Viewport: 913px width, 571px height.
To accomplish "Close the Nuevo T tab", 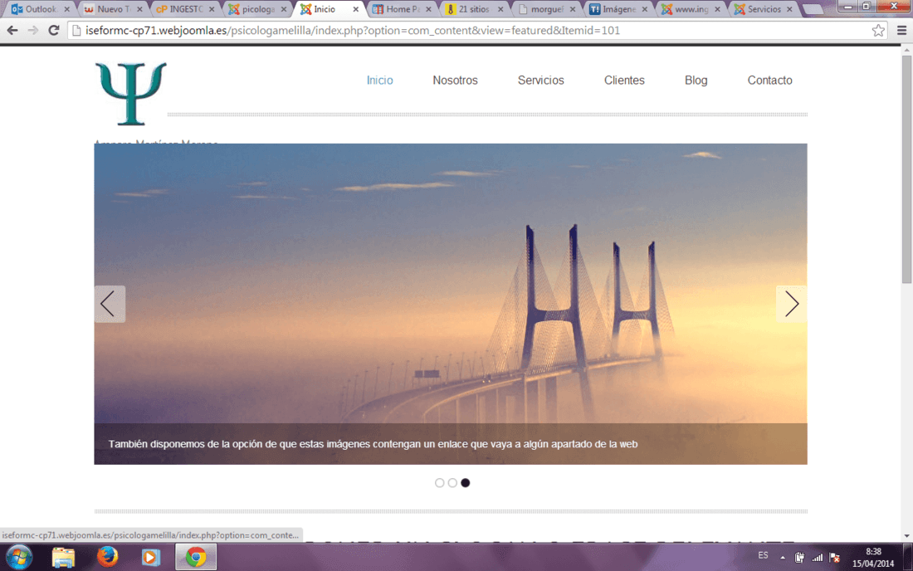I will click(139, 9).
